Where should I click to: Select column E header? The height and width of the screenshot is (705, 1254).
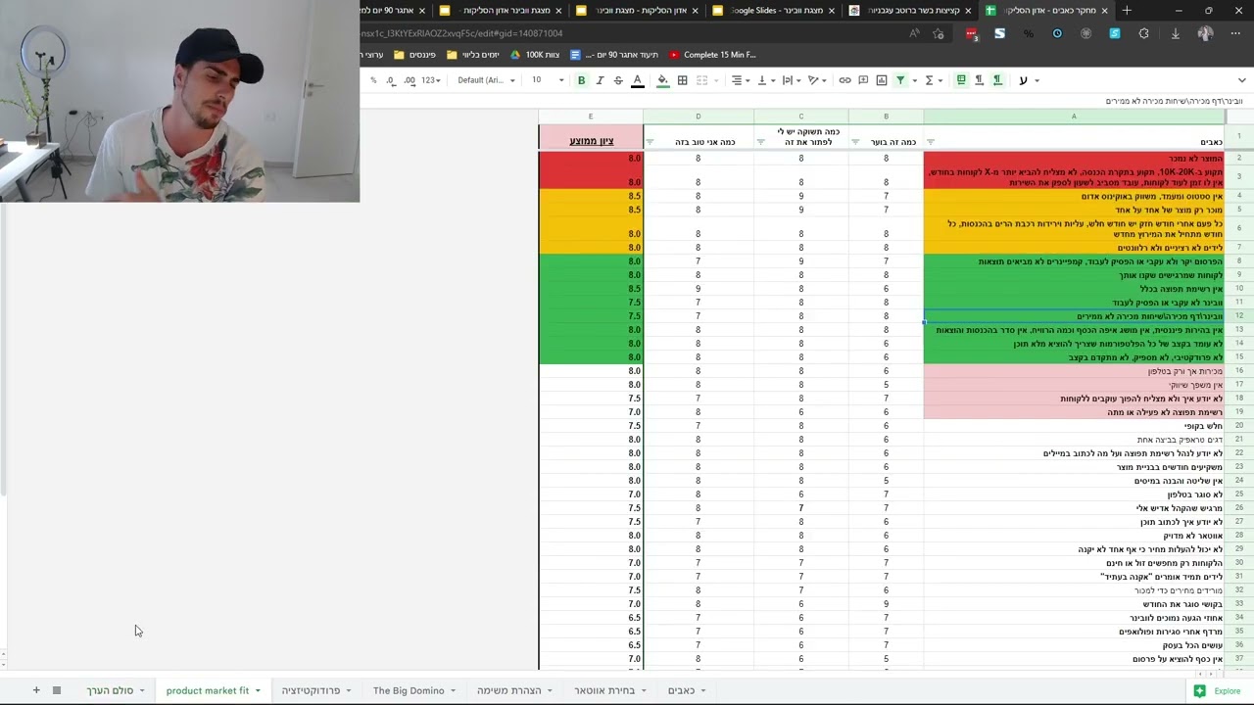(x=591, y=117)
